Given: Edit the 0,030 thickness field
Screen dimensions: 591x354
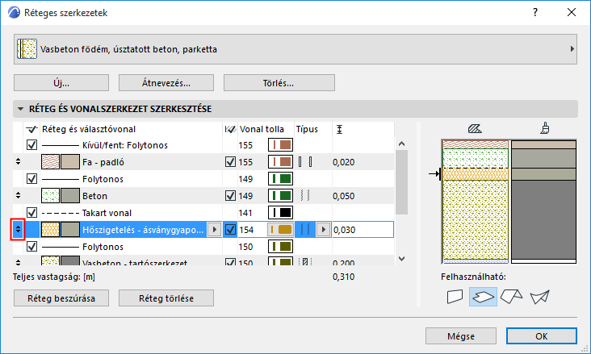Looking at the screenshot, I should click(x=363, y=230).
